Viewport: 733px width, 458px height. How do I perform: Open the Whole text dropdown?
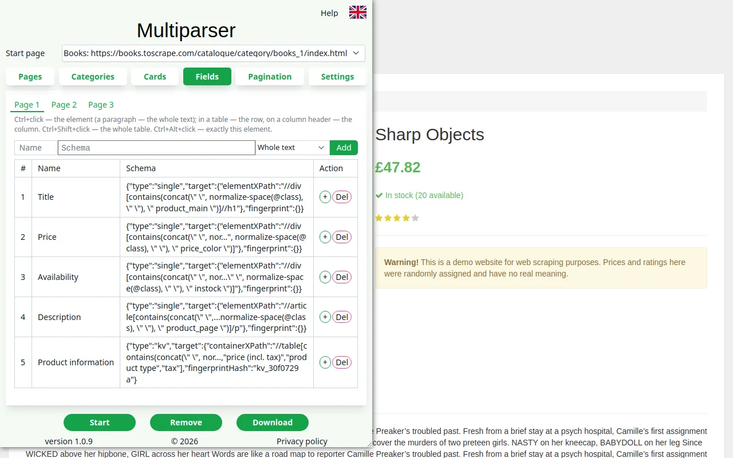(292, 148)
